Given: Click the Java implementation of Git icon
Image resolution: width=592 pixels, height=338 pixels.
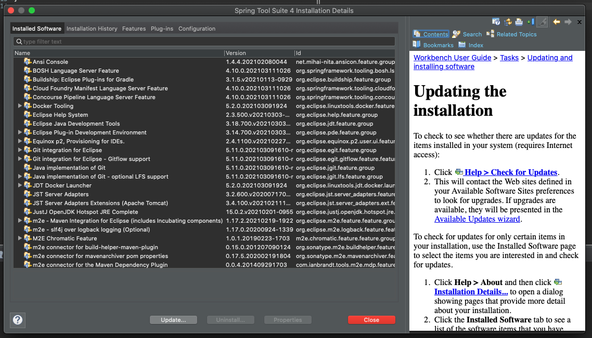Looking at the screenshot, I should pyautogui.click(x=28, y=168).
